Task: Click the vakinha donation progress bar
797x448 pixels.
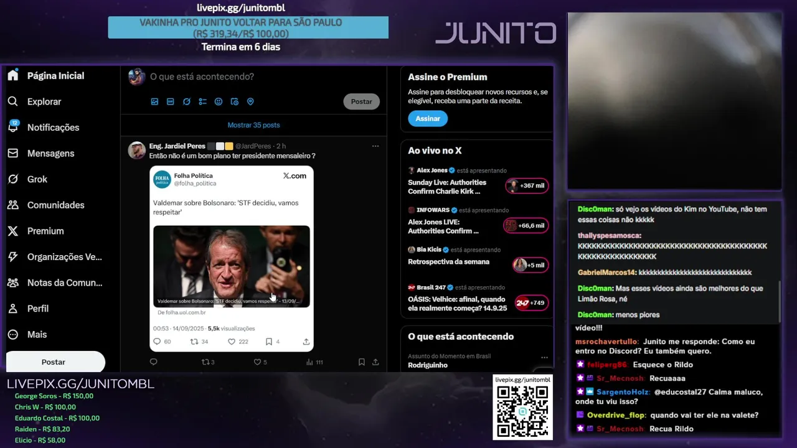Action: [x=248, y=28]
